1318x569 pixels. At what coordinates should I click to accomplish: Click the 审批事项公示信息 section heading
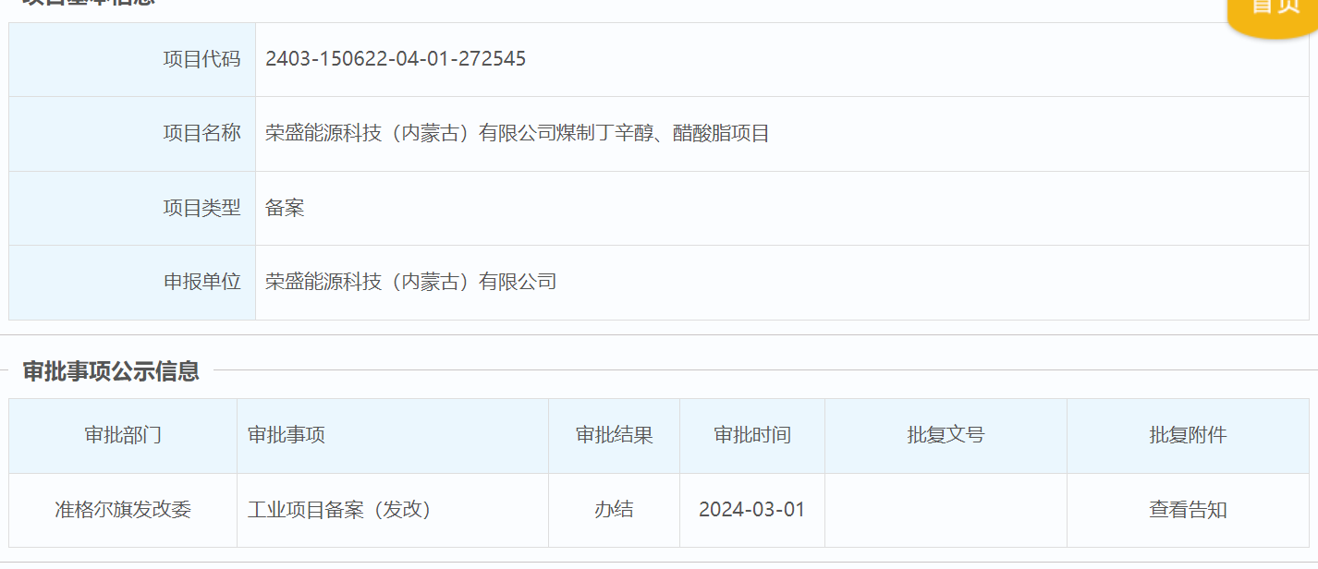coord(111,371)
